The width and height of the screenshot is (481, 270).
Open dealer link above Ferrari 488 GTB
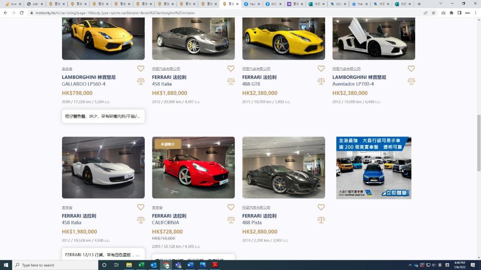[256, 69]
